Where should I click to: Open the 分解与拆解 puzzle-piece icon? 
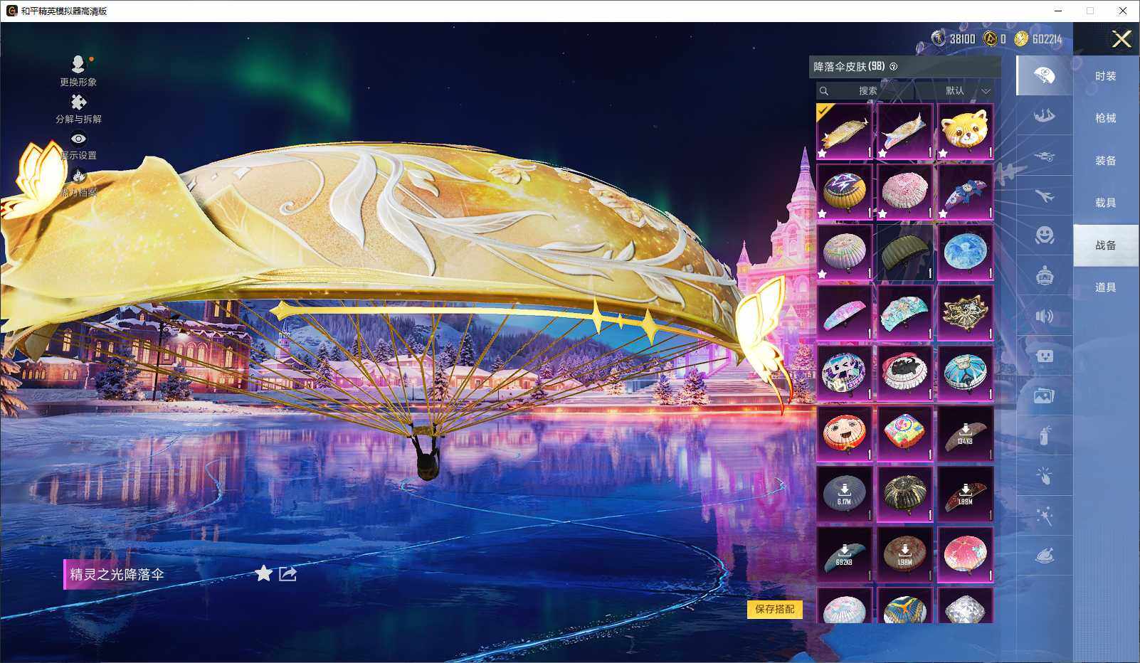pyautogui.click(x=78, y=102)
